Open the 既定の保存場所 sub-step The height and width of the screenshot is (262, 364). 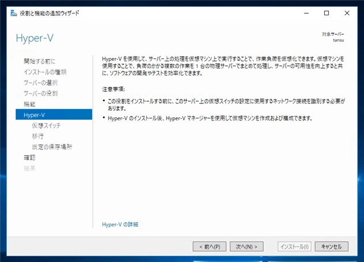(x=52, y=147)
